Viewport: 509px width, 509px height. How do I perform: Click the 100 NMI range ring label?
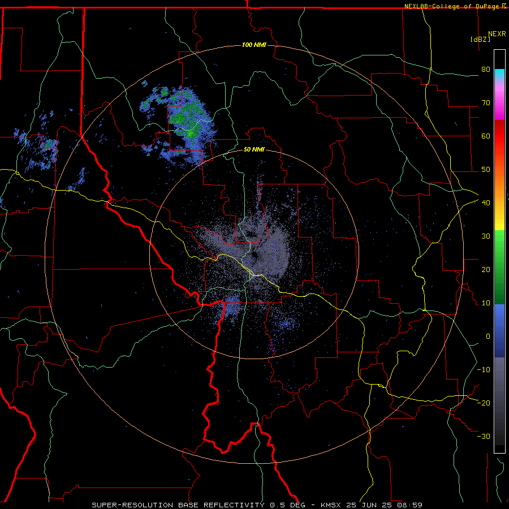[254, 45]
